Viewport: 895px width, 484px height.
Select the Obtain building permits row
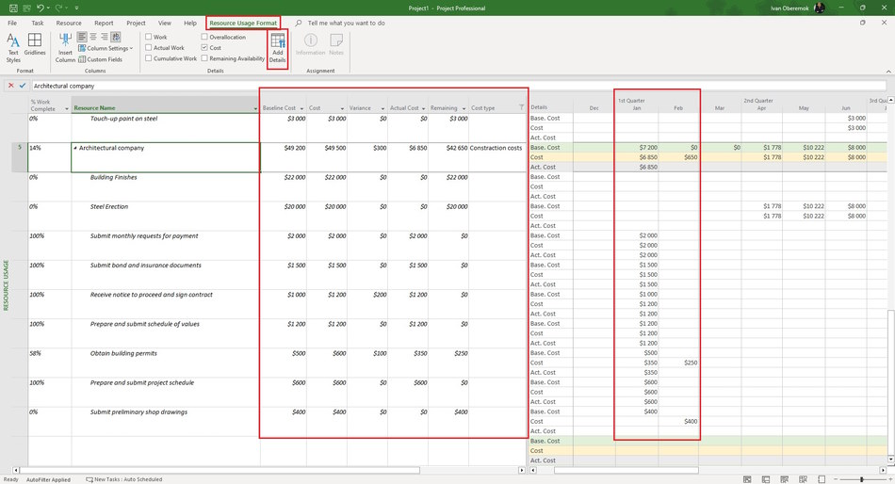[277, 363]
